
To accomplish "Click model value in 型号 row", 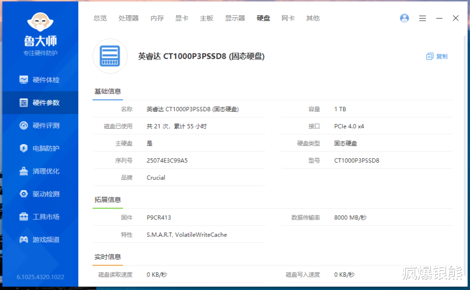I will click(357, 161).
